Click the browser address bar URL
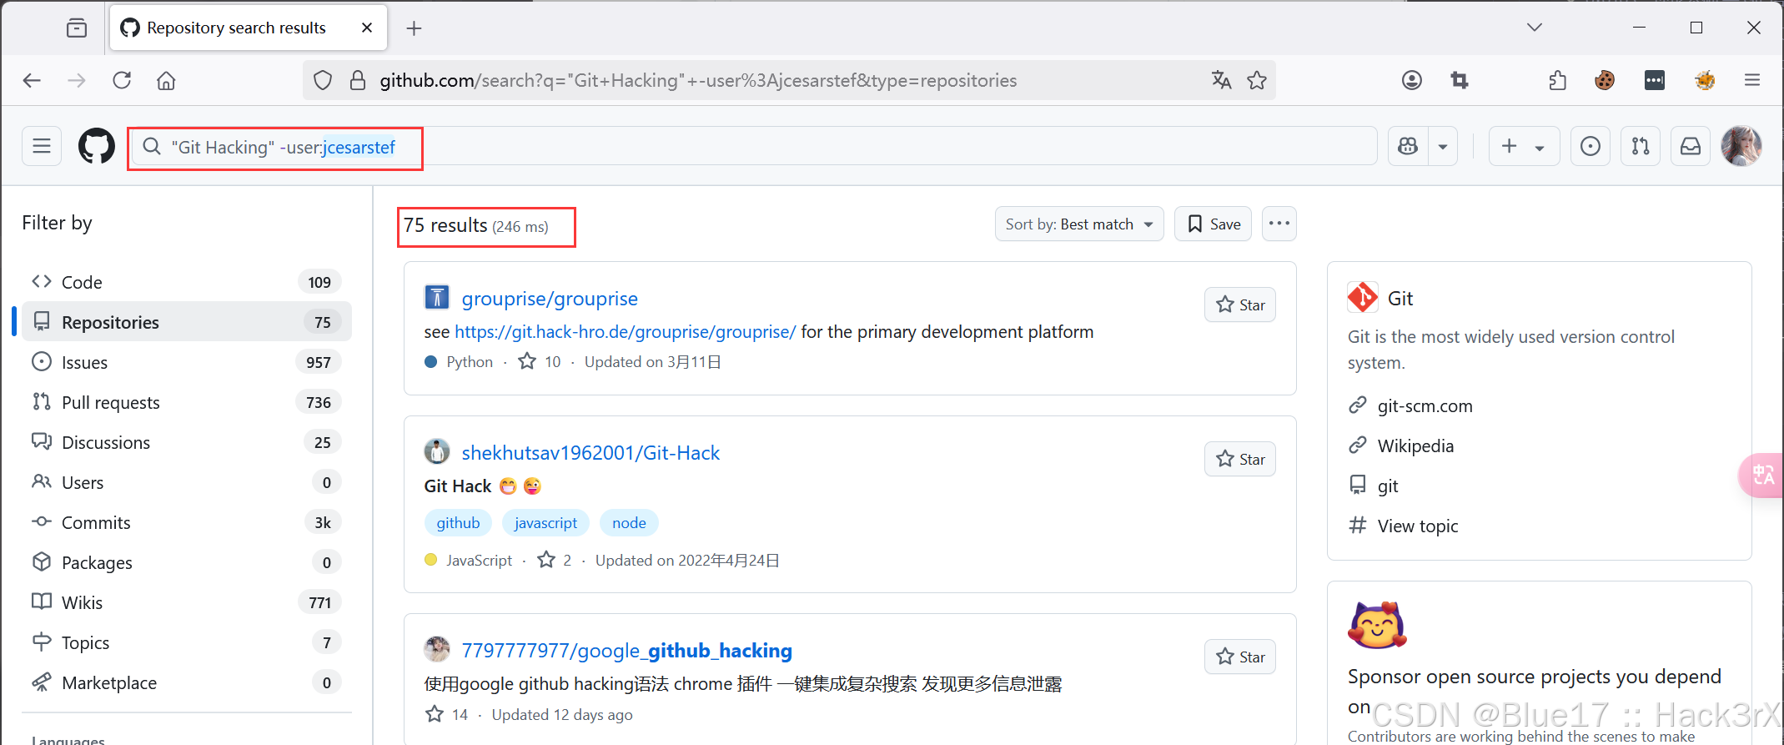This screenshot has height=745, width=1784. click(x=698, y=80)
